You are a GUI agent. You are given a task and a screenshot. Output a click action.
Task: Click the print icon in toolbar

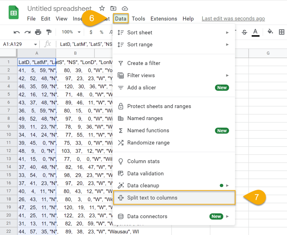pyautogui.click(x=38, y=32)
